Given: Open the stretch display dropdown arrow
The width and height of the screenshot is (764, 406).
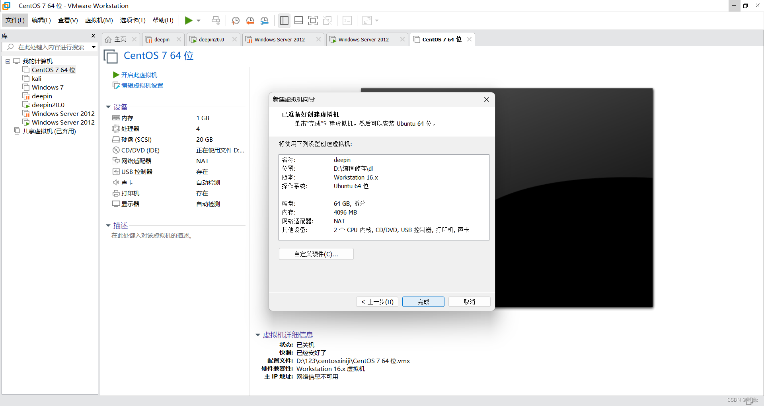Looking at the screenshot, I should tap(377, 20).
